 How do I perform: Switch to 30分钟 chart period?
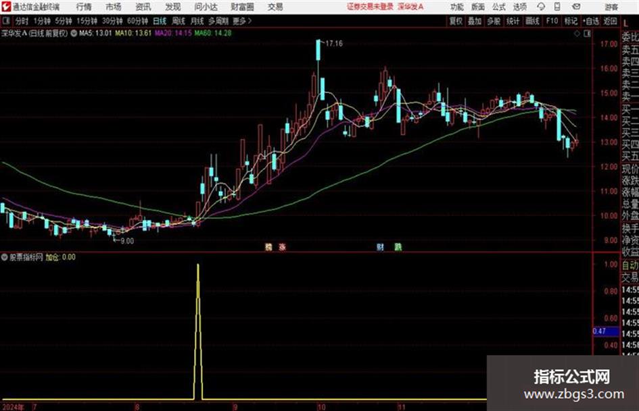112,21
